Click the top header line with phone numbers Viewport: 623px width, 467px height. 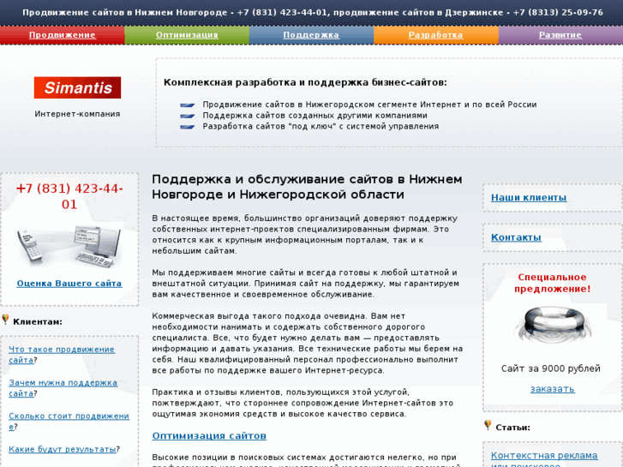click(x=313, y=12)
